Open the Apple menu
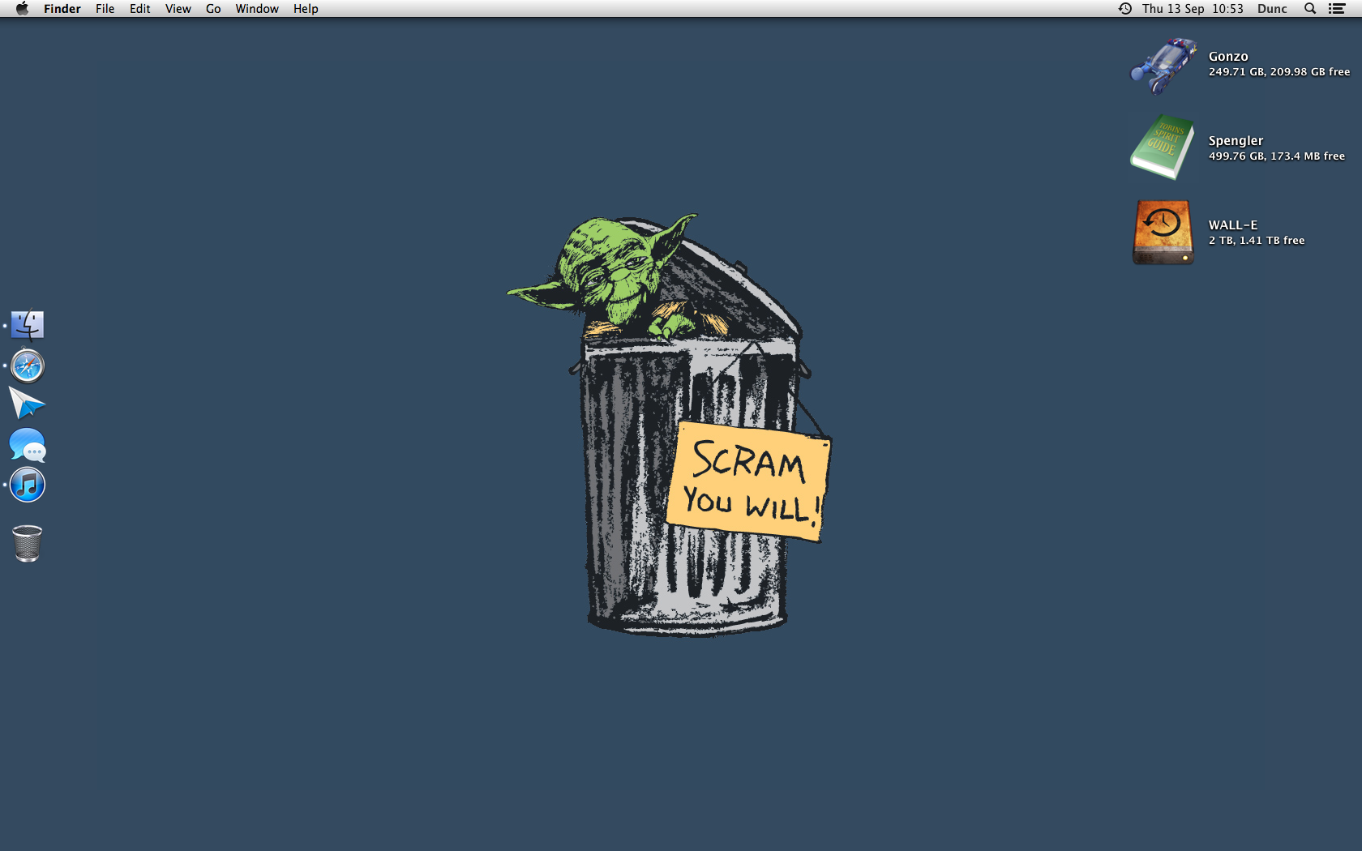Screen dimensions: 1362x851 (22, 9)
